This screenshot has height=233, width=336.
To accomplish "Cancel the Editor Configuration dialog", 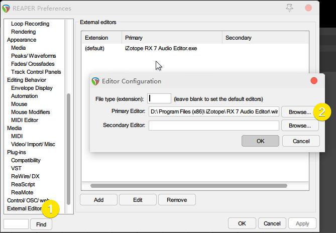I will tap(301, 141).
